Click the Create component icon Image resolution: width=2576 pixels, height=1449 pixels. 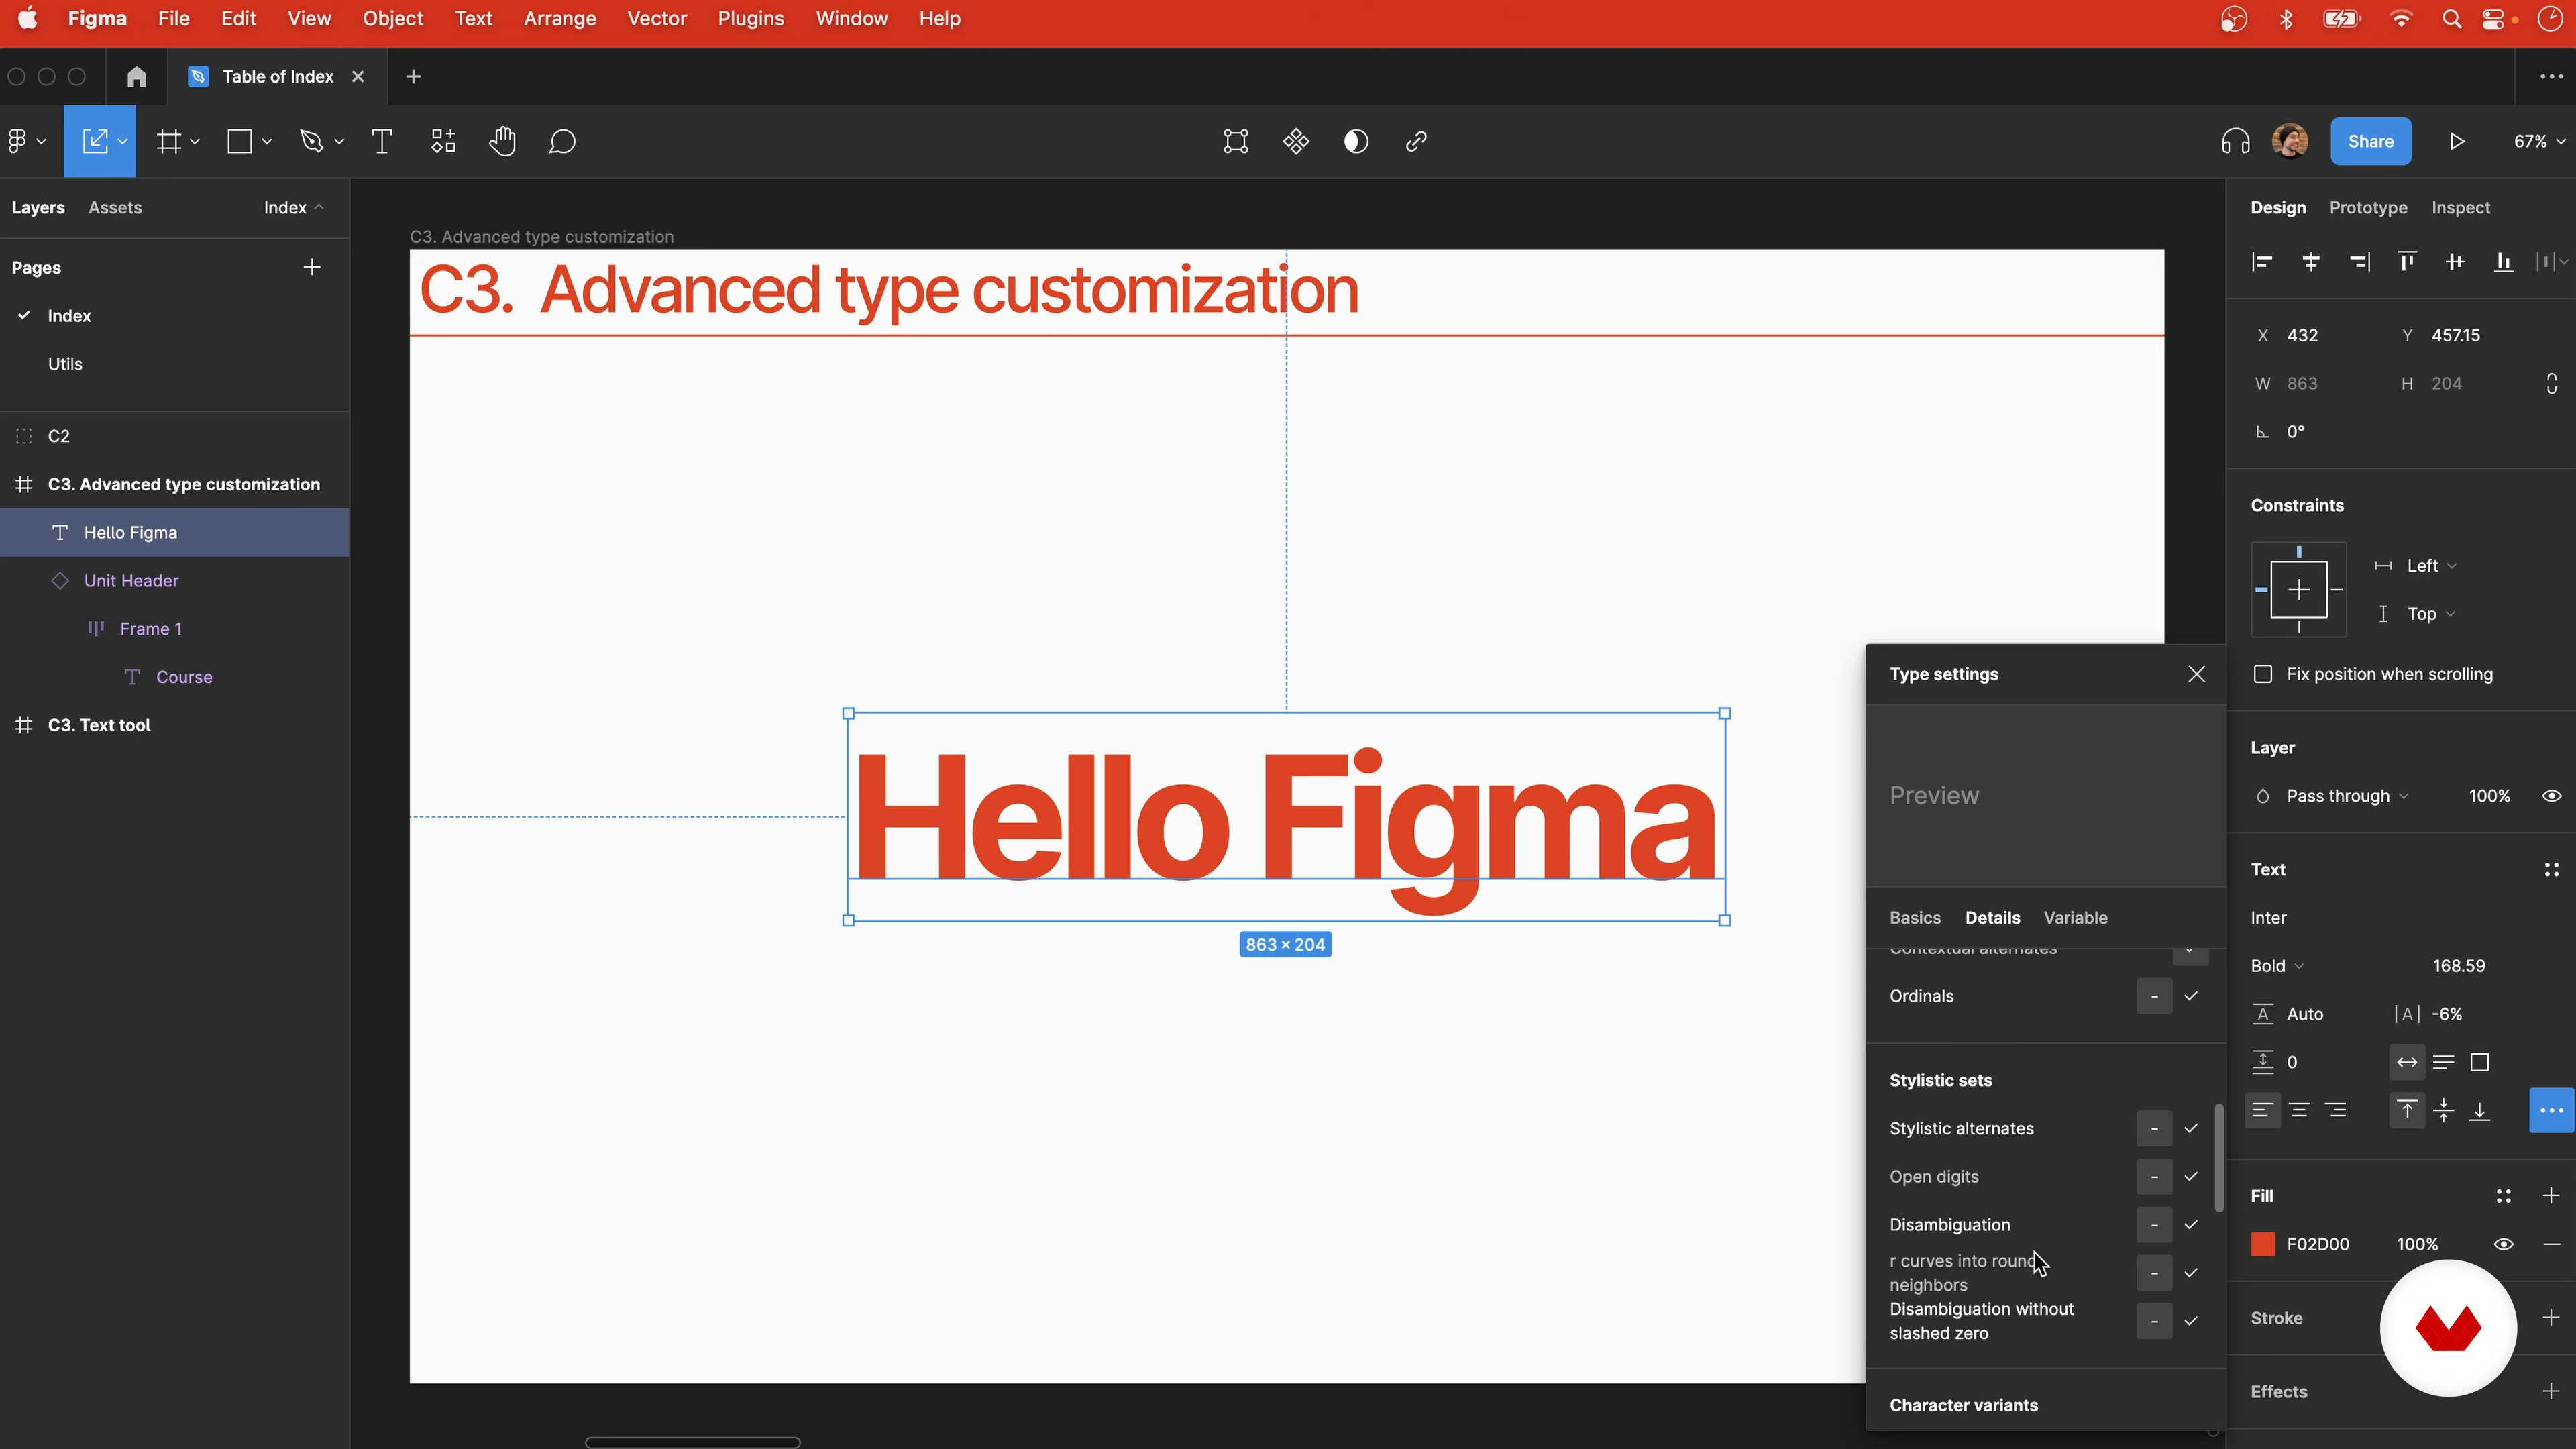point(1296,142)
